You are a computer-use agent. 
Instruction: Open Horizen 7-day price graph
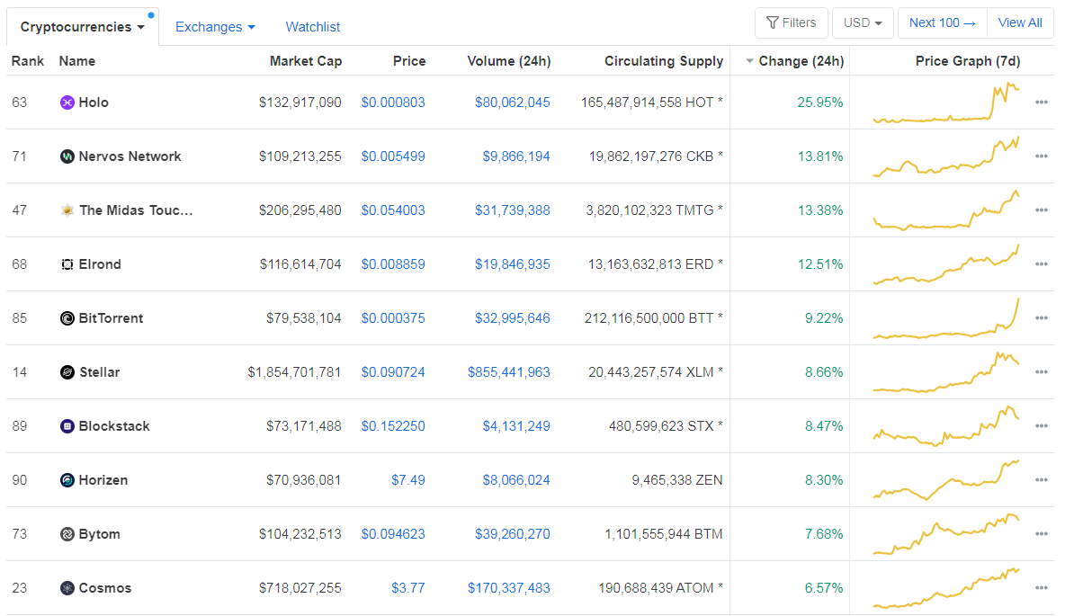[x=946, y=480]
